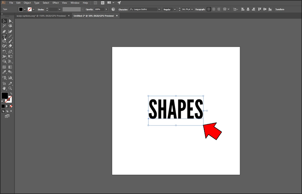Select the Rotate tool

[4, 52]
